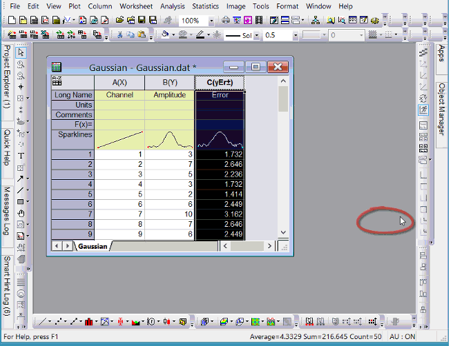Select column header B(Y)
The image size is (453, 346).
(170, 83)
